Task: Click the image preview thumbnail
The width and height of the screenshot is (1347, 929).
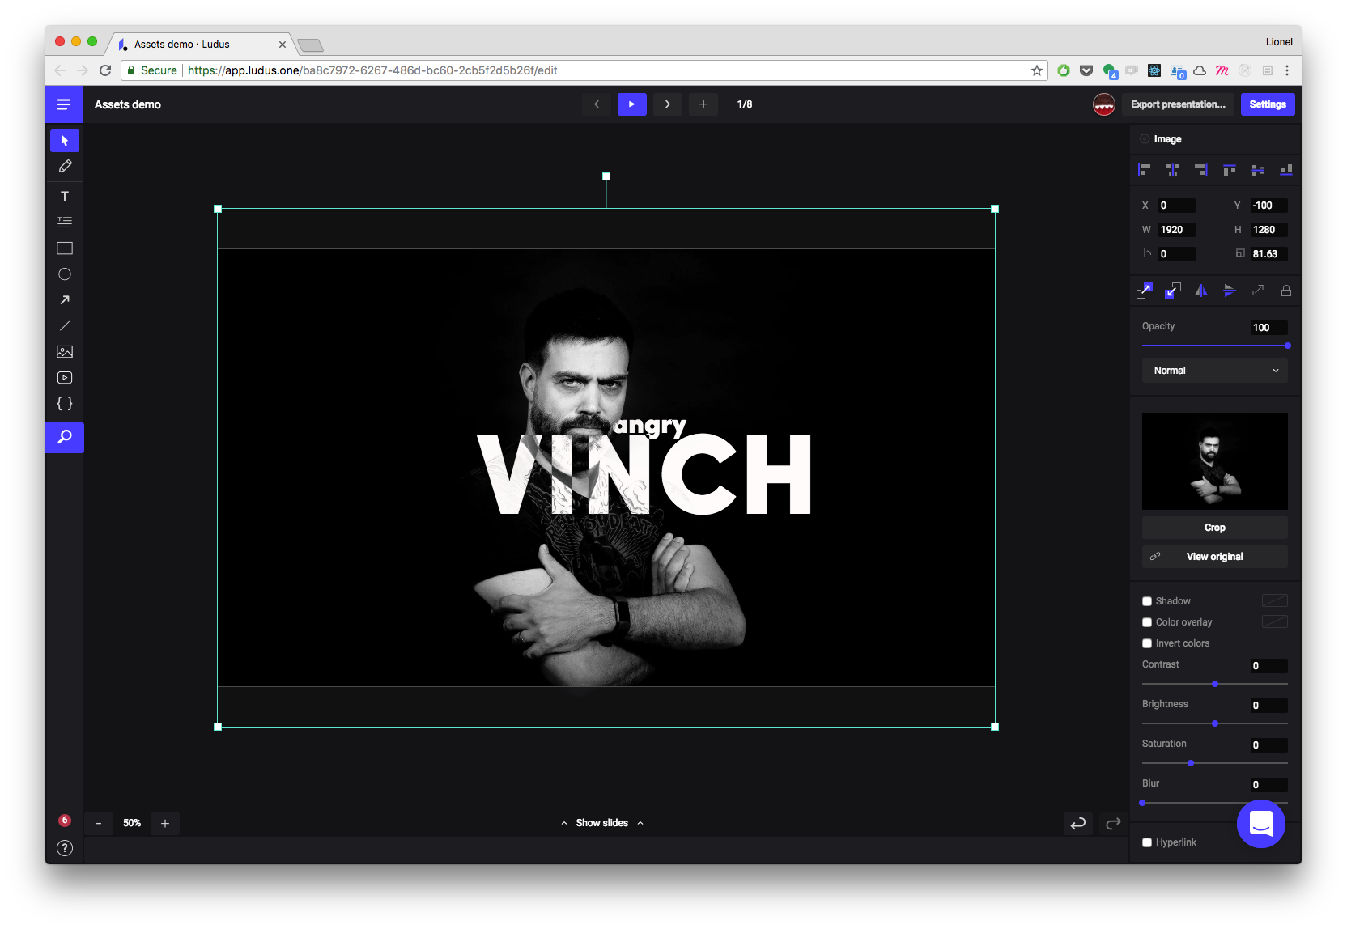Action: [x=1214, y=461]
